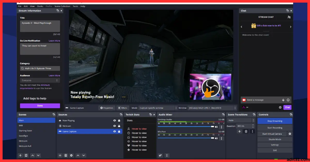
Task: Adjust the Mic/Aux volume slider
Action: pos(186,138)
